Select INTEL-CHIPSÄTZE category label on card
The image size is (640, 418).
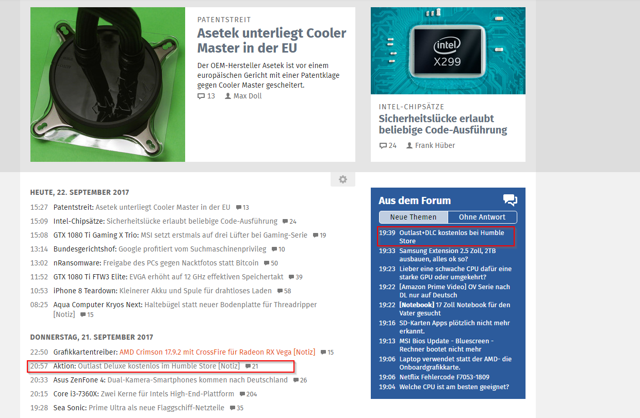point(412,107)
